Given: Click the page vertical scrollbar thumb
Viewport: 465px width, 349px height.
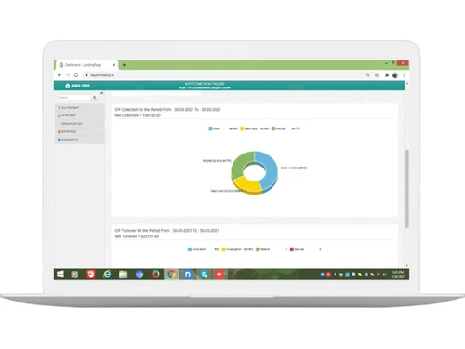Looking at the screenshot, I should (407, 189).
